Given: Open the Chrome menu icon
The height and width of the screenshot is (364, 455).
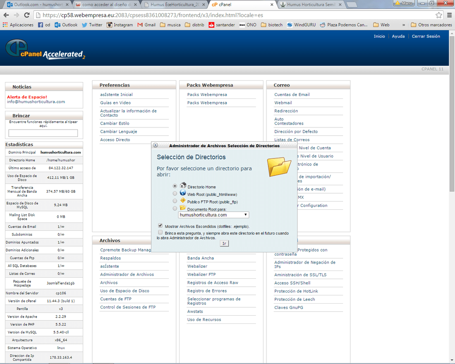Looking at the screenshot, I should coord(449,15).
